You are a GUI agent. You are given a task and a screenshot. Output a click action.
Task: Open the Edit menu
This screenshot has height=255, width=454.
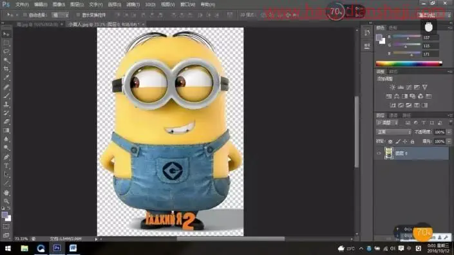[41, 5]
